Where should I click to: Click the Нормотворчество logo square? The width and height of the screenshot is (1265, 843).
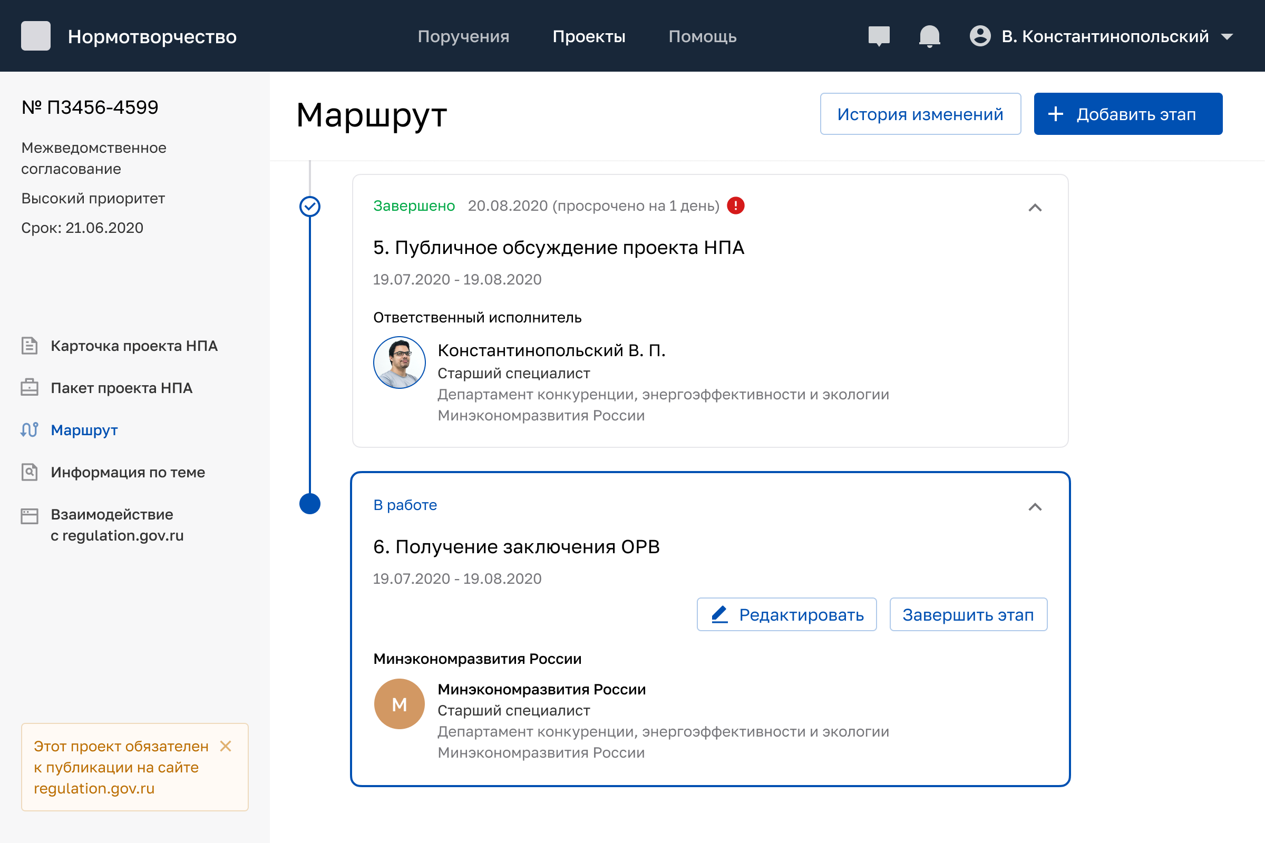point(35,36)
